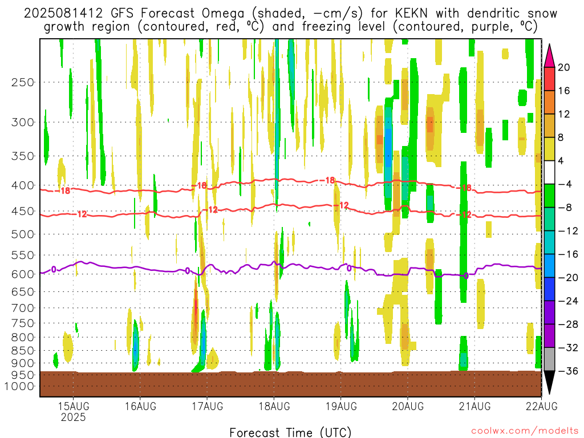Viewport: 584px width, 438px height.
Task: Click the colorbar value -16
Action: coord(568,254)
